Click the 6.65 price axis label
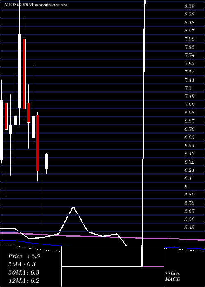The height and width of the screenshot is (287, 205). 189,137
